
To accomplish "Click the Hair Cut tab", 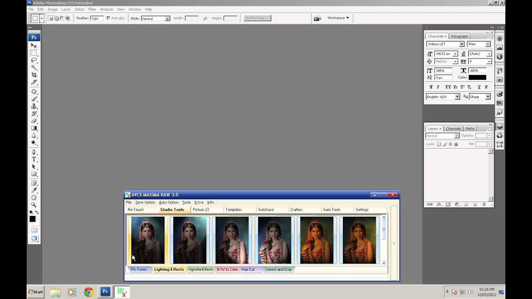I will click(x=248, y=270).
